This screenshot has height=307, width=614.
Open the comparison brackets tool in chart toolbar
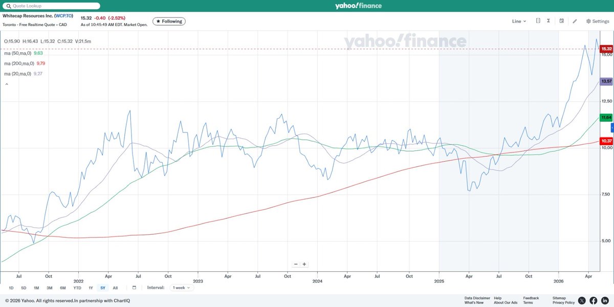click(x=538, y=21)
